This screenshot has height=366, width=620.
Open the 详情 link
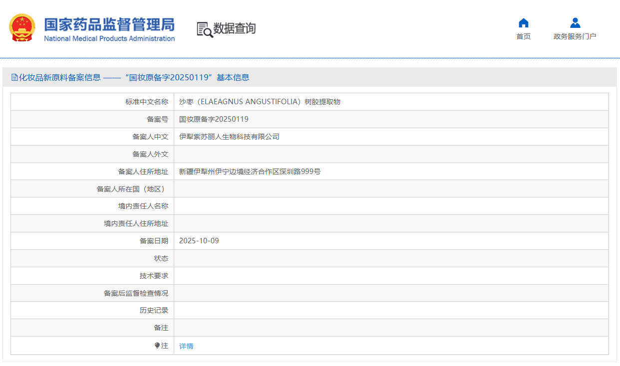tap(186, 346)
